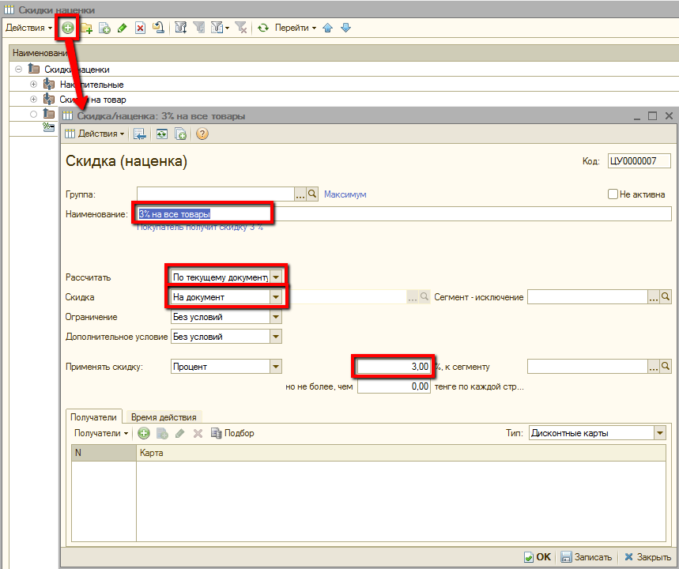Click the green Add new item icon
Image resolution: width=679 pixels, height=569 pixels.
tap(68, 28)
